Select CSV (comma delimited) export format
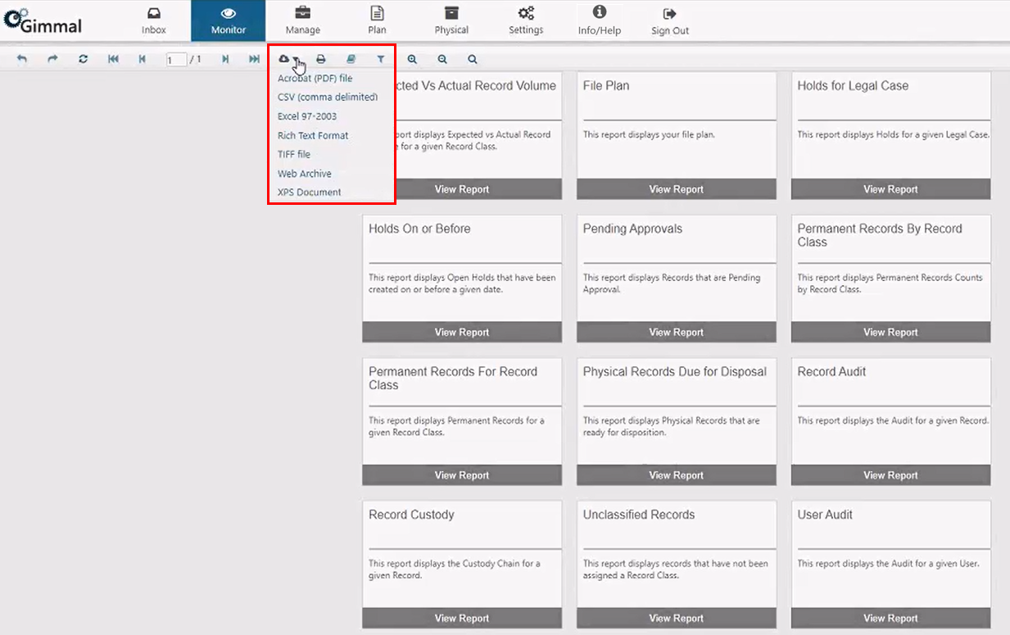This screenshot has width=1010, height=635. (327, 98)
